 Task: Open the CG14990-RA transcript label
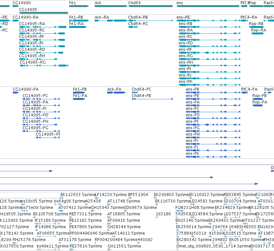click(x=26, y=17)
